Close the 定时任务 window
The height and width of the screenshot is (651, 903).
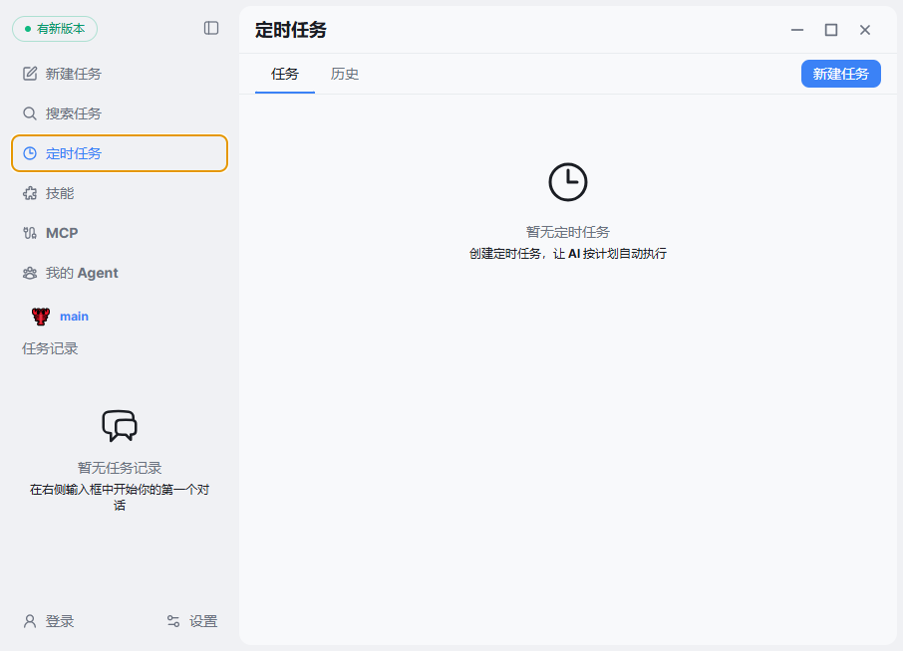pos(865,30)
